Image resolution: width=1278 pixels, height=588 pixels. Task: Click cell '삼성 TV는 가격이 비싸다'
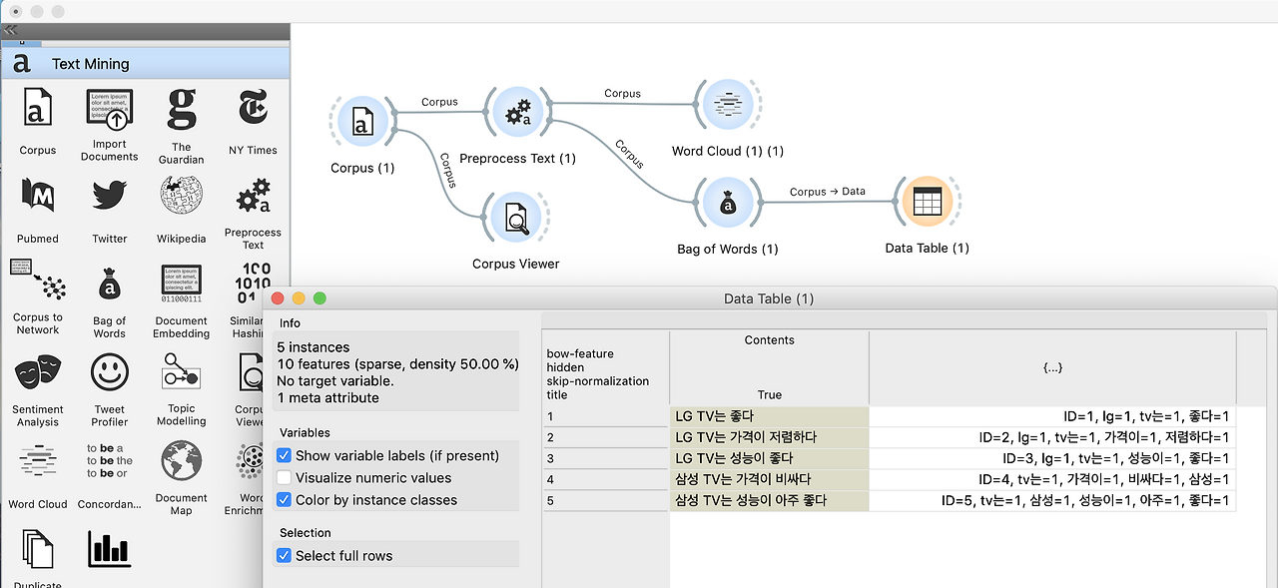coord(769,479)
